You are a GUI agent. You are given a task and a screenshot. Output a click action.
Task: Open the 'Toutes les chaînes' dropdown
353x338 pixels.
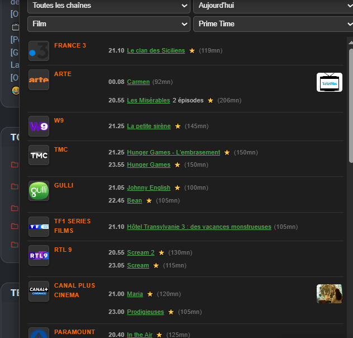point(109,6)
